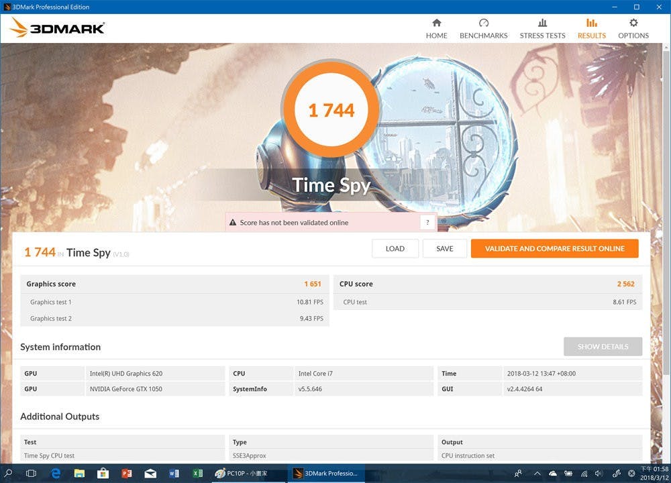The width and height of the screenshot is (671, 483).
Task: Launch PowerPoint from the taskbar
Action: [127, 473]
